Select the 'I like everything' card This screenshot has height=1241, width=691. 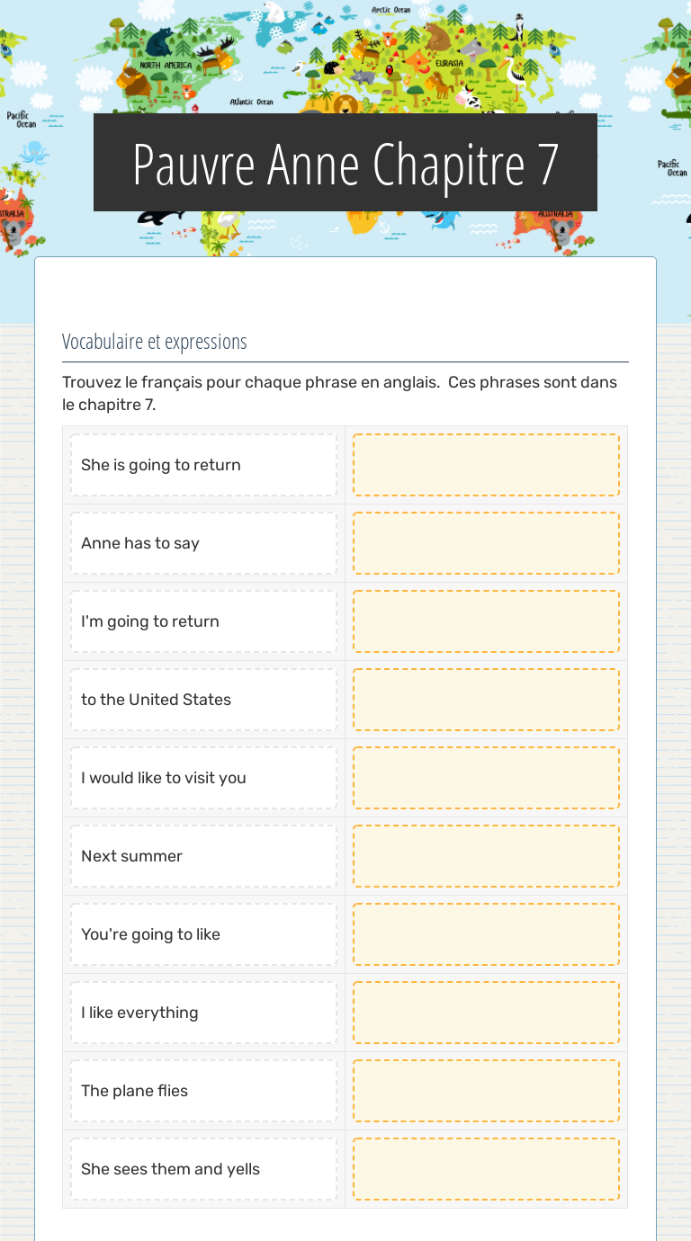tap(203, 1013)
